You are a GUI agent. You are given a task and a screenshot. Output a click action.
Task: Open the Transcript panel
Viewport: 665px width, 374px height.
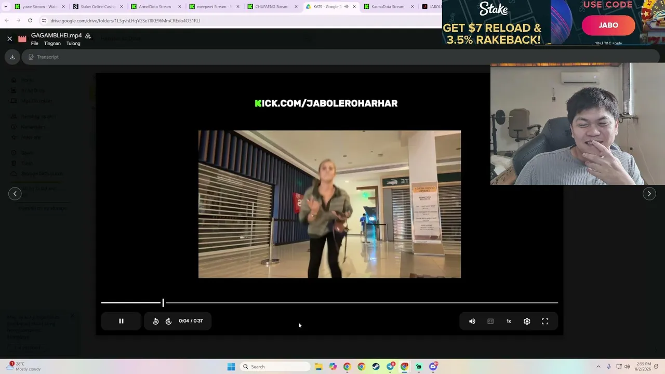(44, 57)
